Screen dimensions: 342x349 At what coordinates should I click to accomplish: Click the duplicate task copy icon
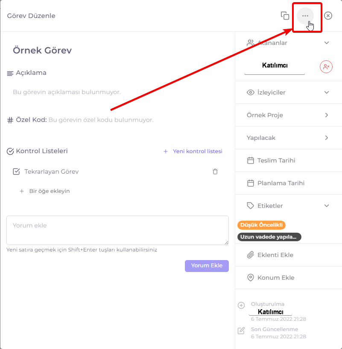[285, 16]
